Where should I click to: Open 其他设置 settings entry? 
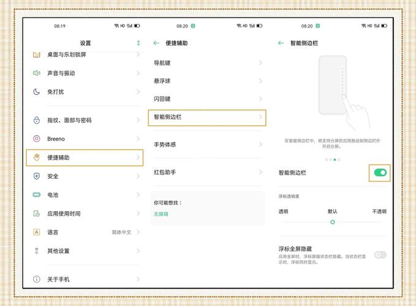[85, 251]
